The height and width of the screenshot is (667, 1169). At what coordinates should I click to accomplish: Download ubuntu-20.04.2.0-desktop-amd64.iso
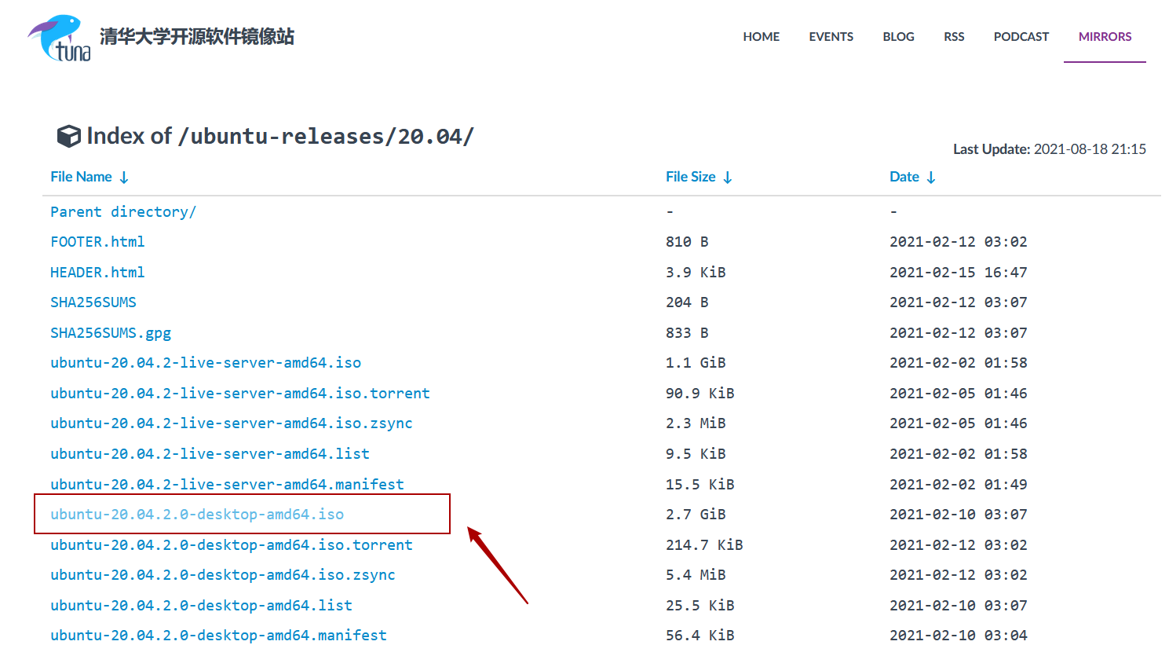click(x=197, y=515)
